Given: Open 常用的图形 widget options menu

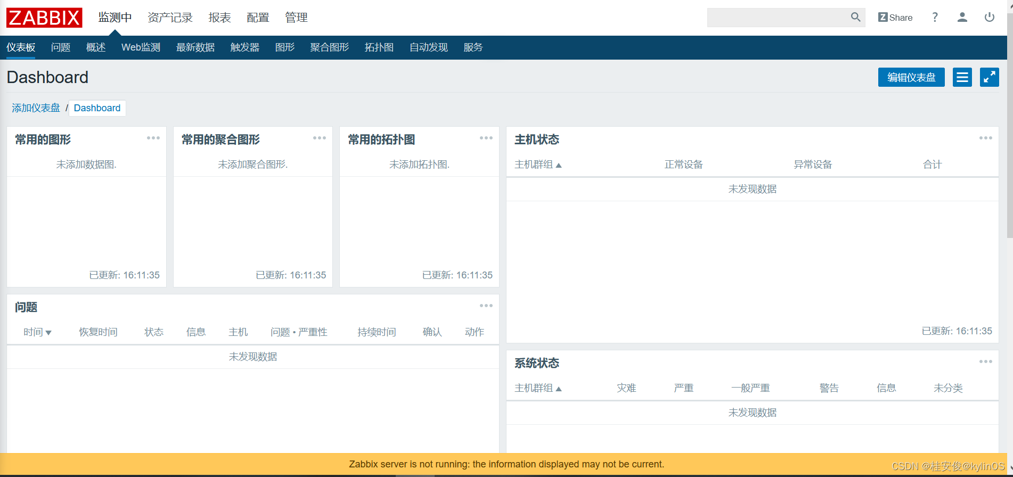Looking at the screenshot, I should tap(153, 138).
